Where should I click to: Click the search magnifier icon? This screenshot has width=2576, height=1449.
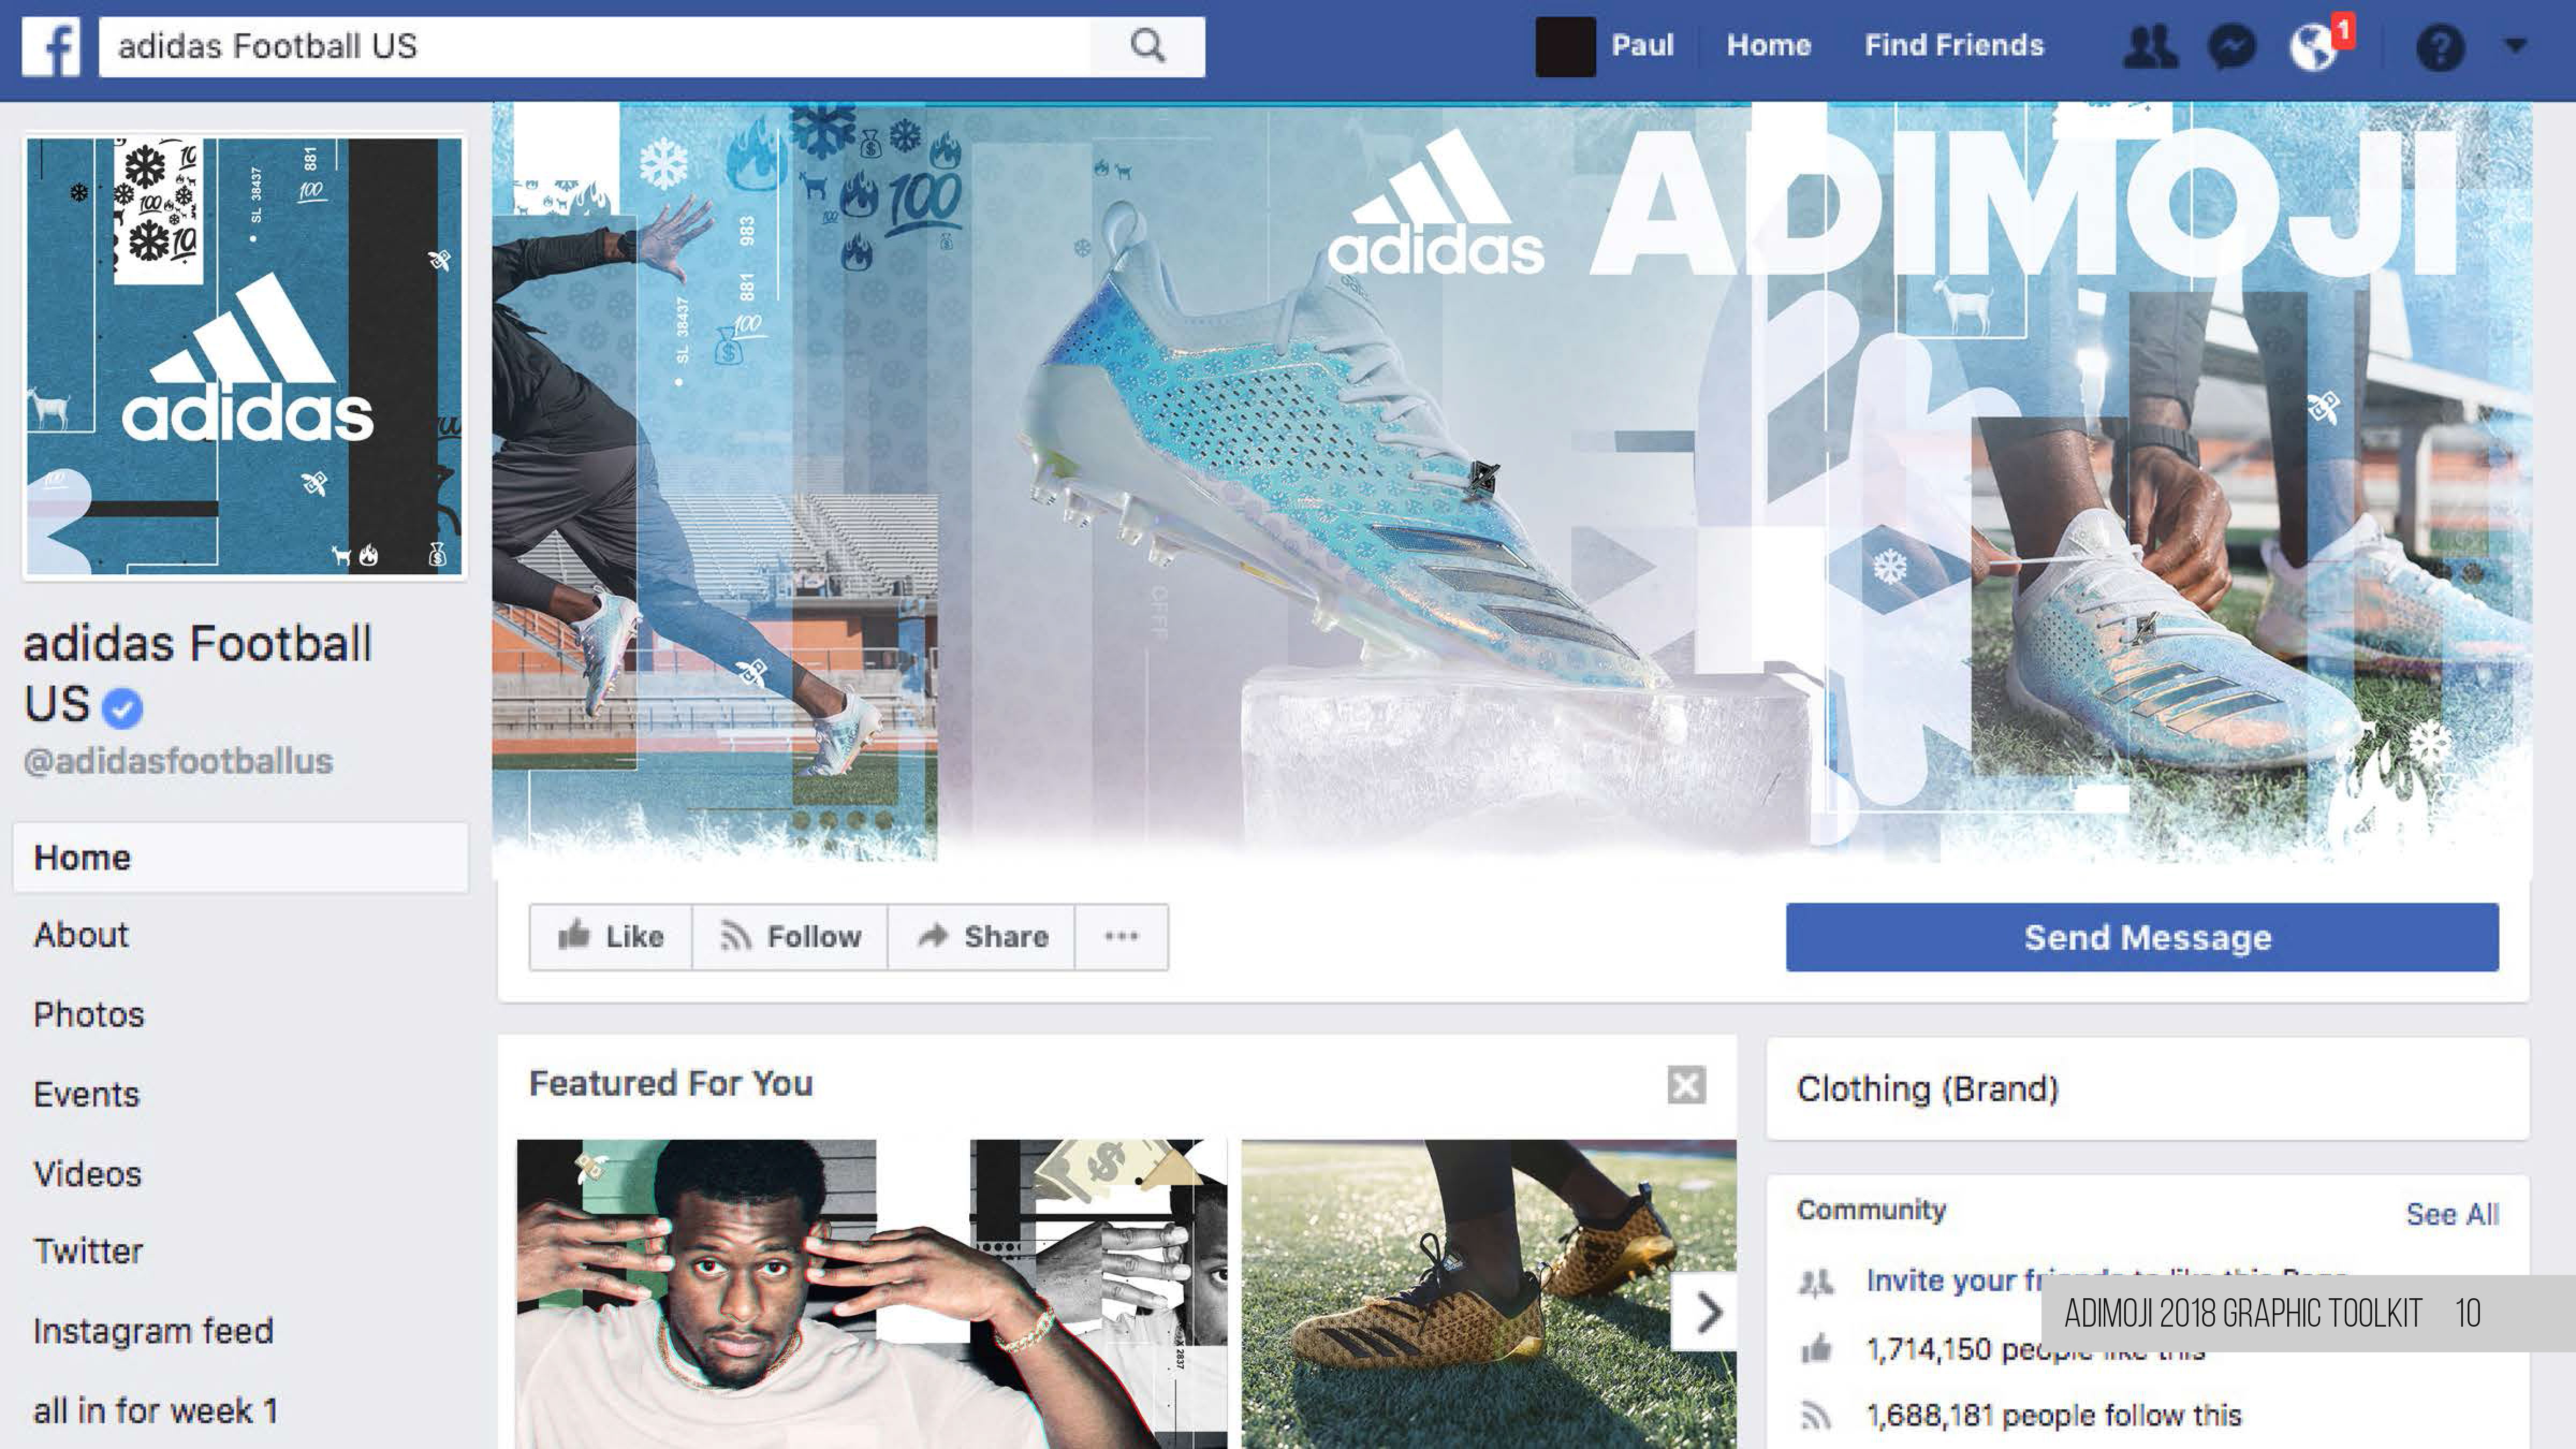[x=1148, y=46]
